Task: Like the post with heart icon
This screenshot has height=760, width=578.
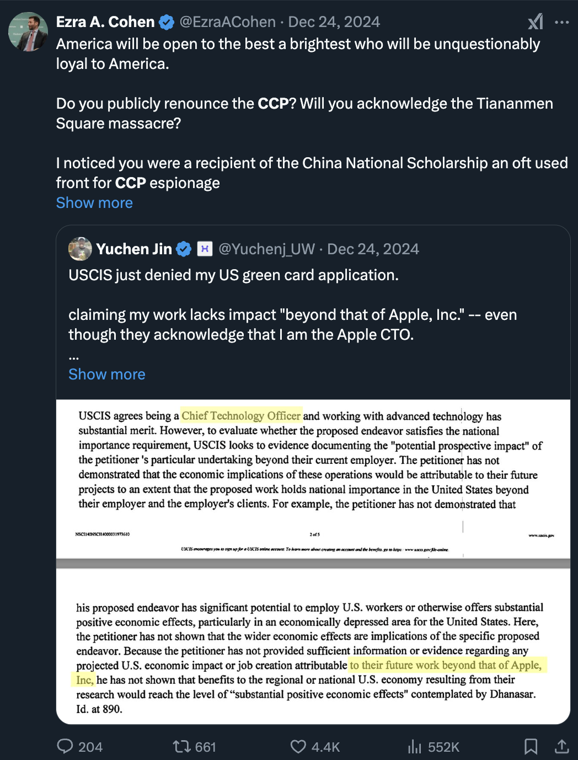Action: (x=298, y=747)
